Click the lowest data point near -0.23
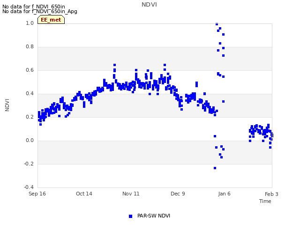 tap(215, 168)
